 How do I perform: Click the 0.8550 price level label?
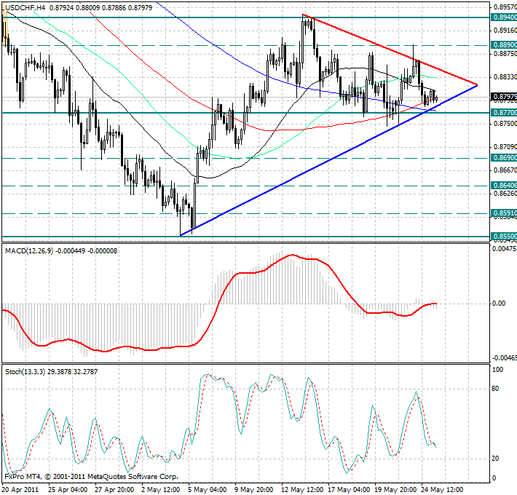[503, 237]
